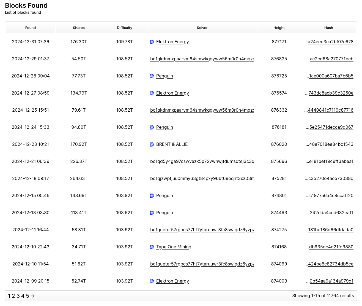362x306 pixels.
Task: Click shares value 264.63T
Action: point(79,179)
